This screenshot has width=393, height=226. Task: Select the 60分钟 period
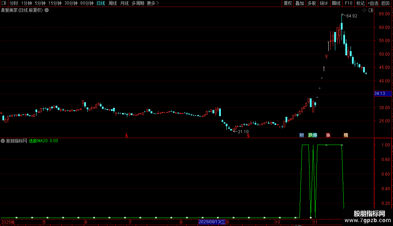pyautogui.click(x=87, y=3)
